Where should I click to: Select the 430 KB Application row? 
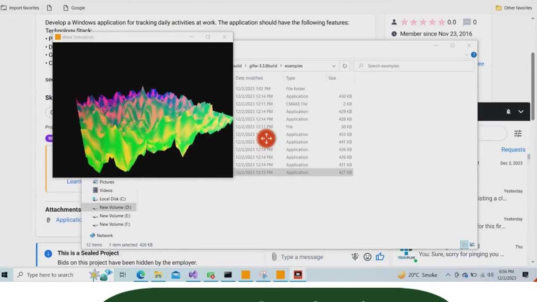pyautogui.click(x=293, y=96)
